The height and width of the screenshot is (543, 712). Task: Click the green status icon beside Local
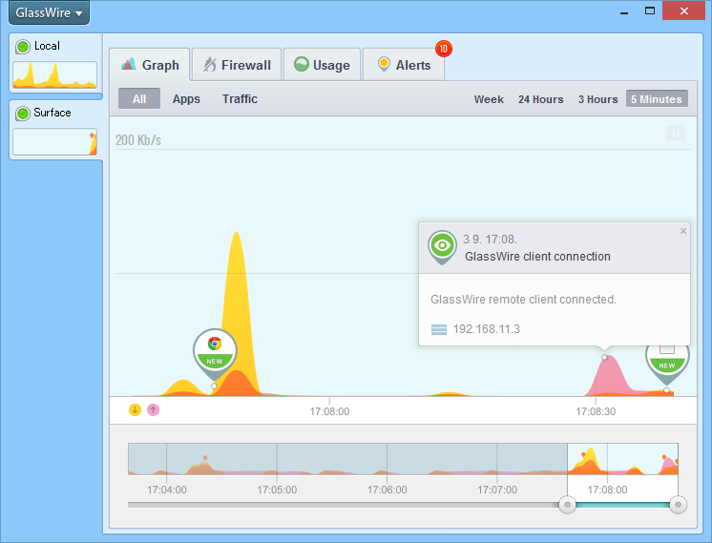pos(23,47)
